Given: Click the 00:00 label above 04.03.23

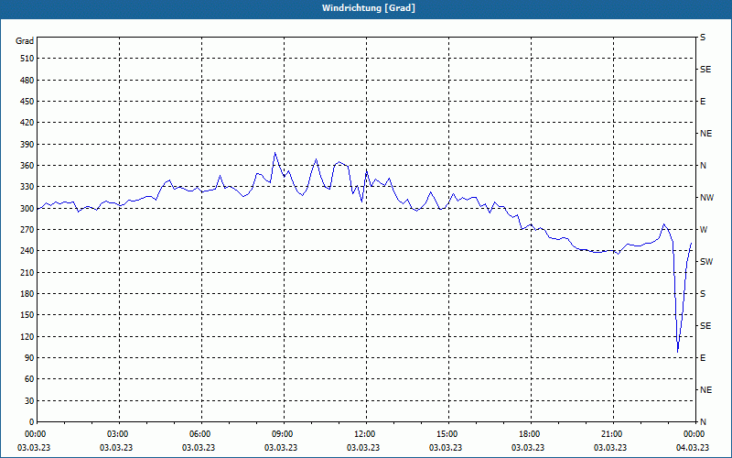Looking at the screenshot, I should 694,434.
